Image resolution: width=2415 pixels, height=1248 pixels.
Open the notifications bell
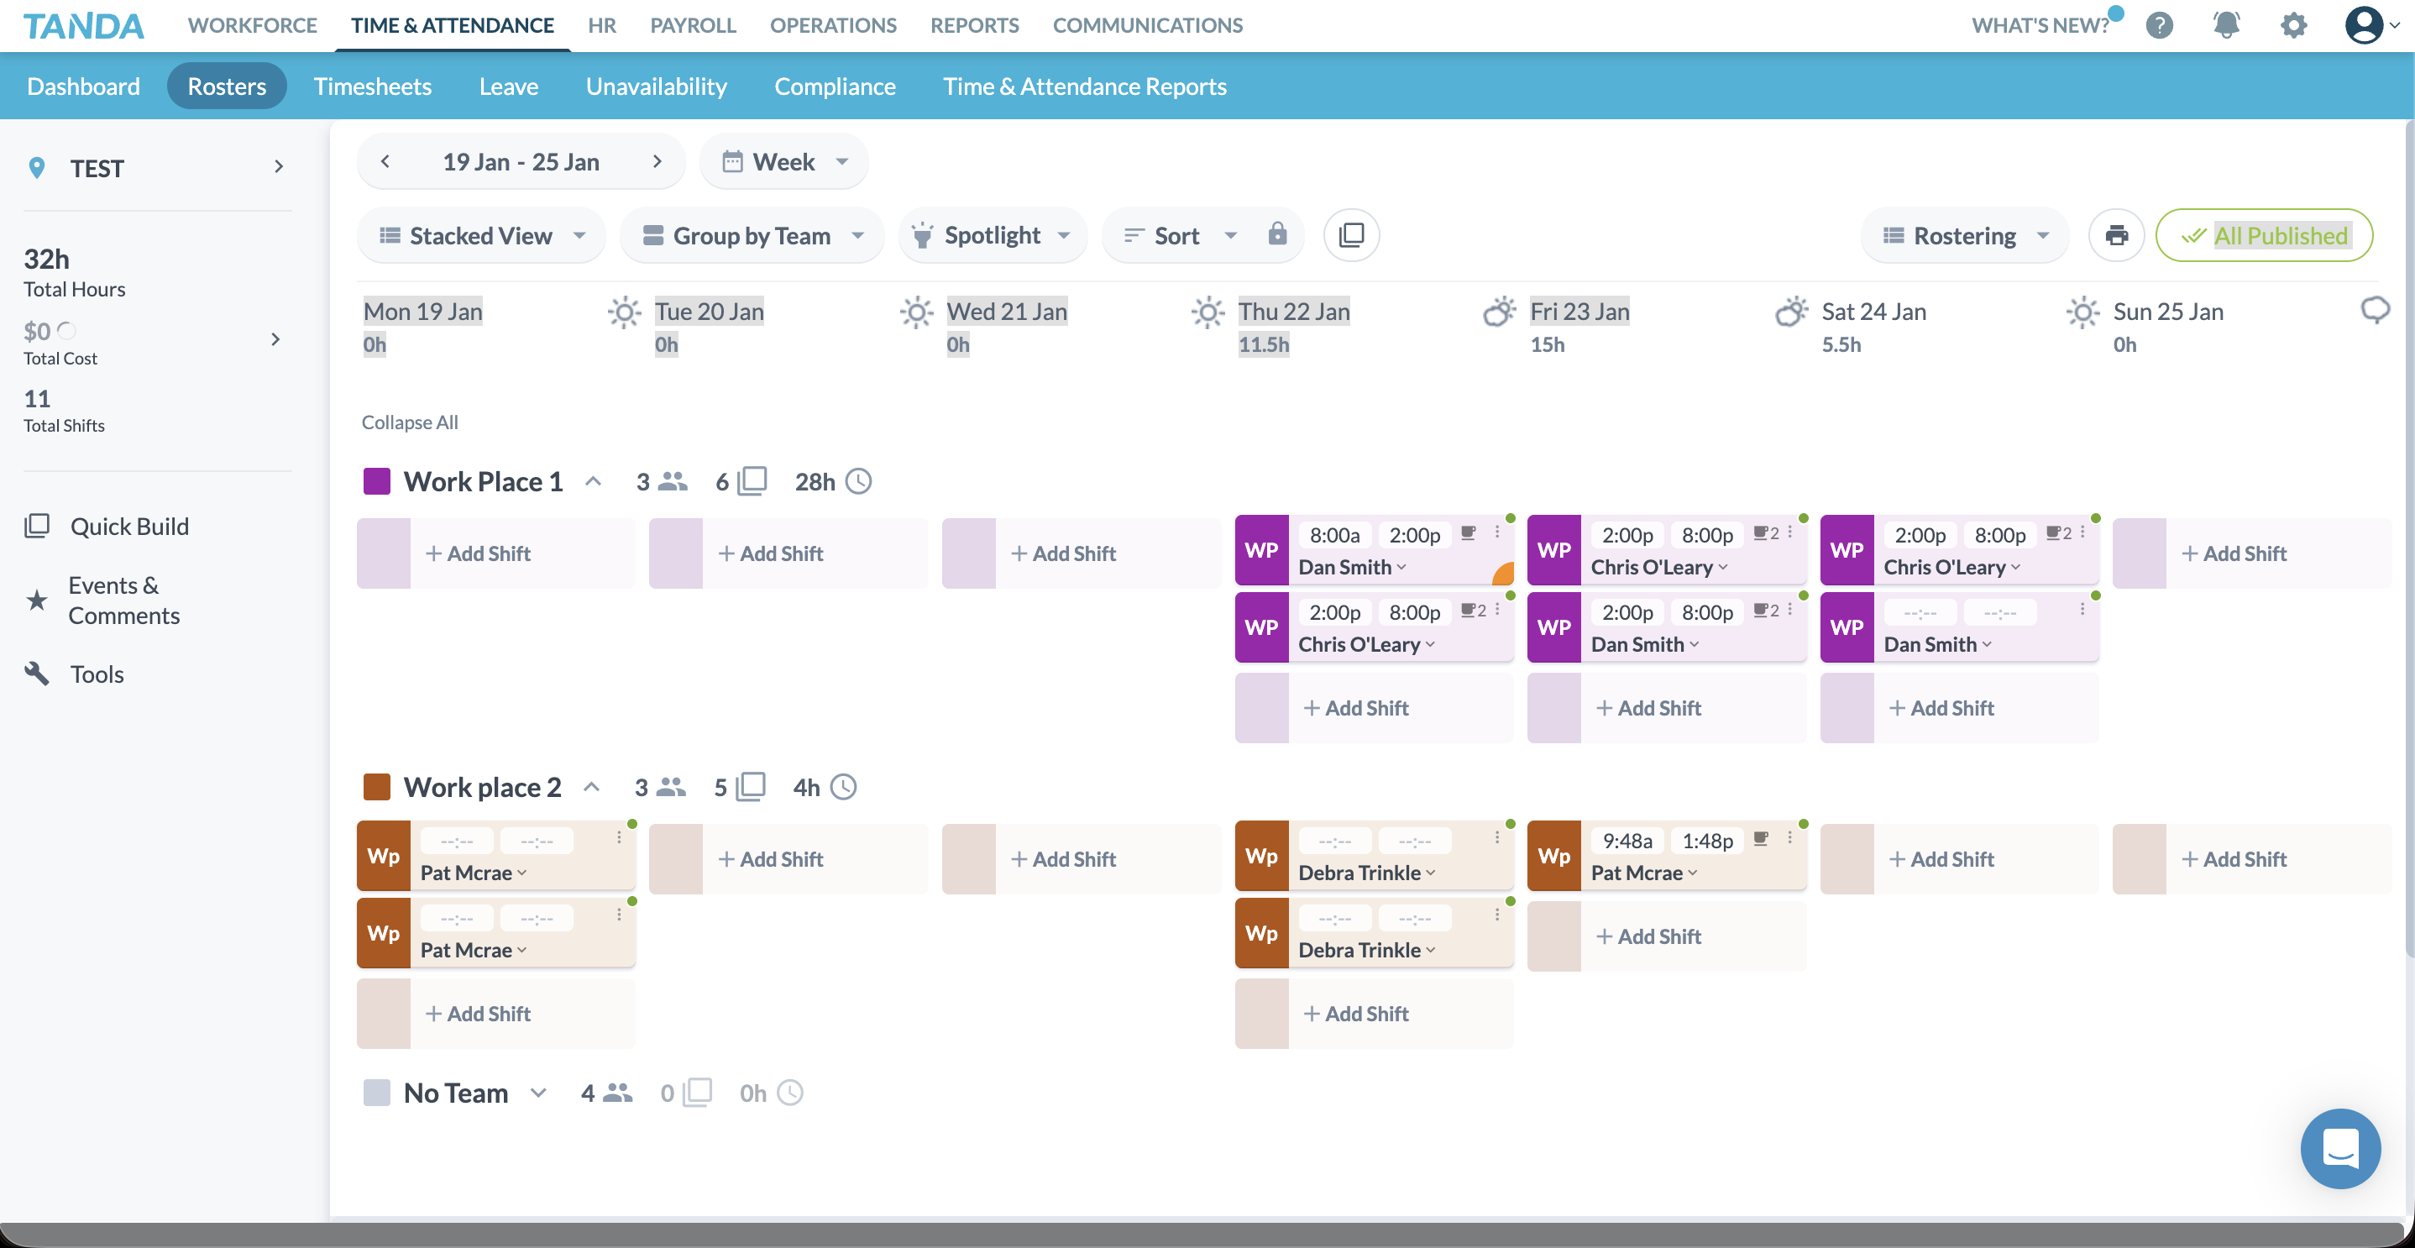click(2225, 25)
